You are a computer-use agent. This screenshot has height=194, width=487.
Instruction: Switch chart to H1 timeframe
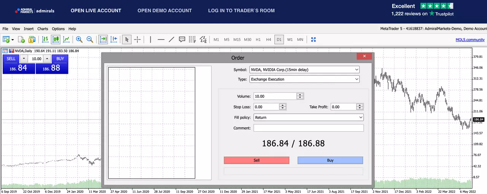(258, 40)
